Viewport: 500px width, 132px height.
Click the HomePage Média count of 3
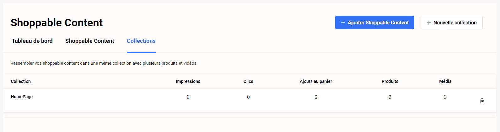click(x=445, y=97)
